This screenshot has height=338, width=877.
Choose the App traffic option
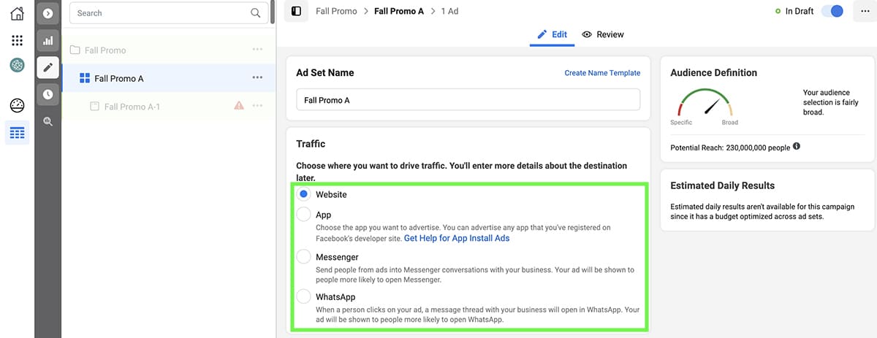click(x=303, y=215)
